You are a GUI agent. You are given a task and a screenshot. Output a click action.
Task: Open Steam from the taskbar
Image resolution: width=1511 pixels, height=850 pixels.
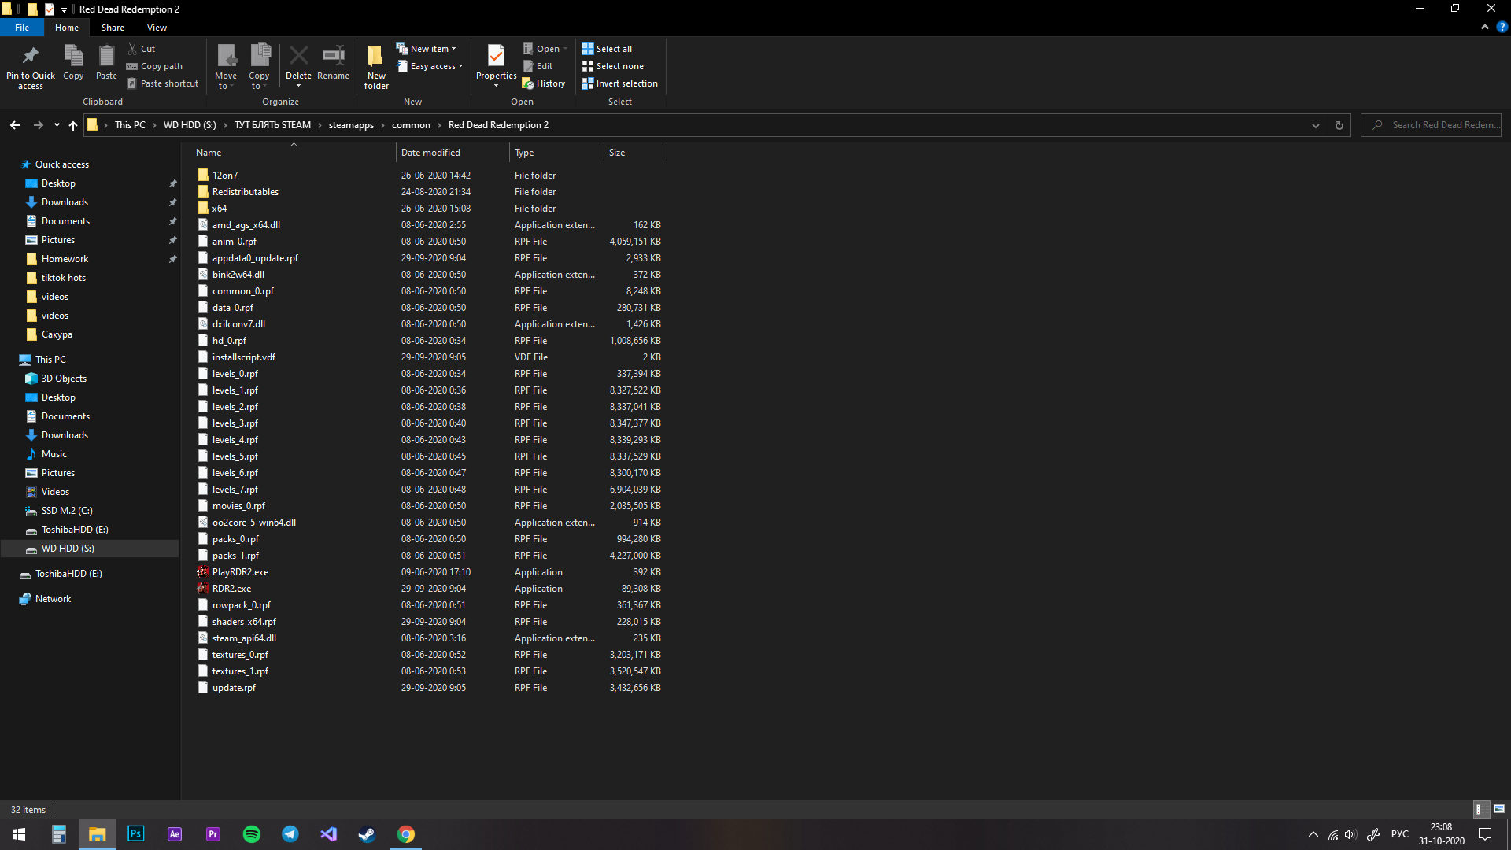click(367, 834)
